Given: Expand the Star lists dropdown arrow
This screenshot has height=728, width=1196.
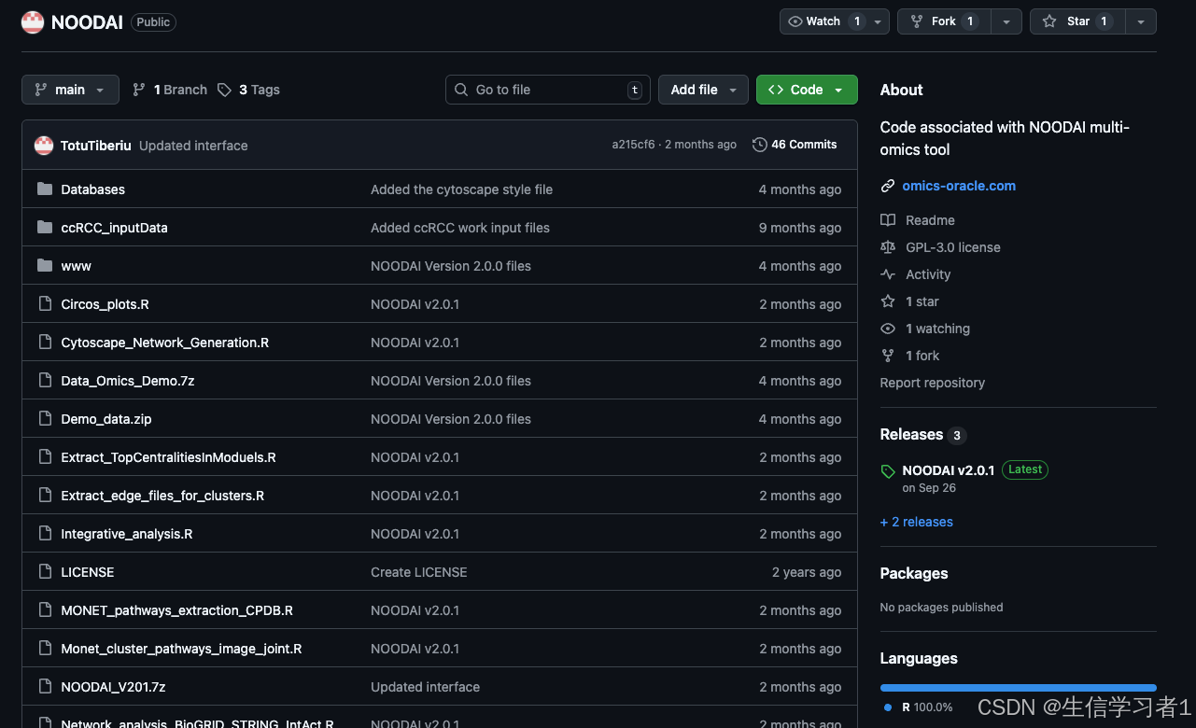Looking at the screenshot, I should tap(1141, 21).
